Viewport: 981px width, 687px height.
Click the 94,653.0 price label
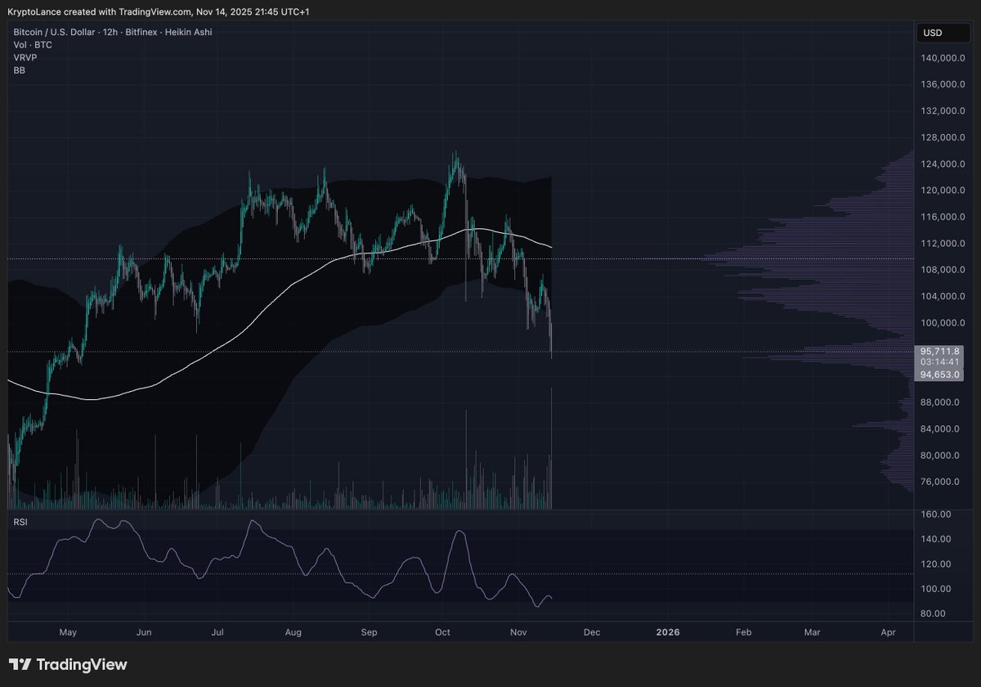click(x=939, y=375)
